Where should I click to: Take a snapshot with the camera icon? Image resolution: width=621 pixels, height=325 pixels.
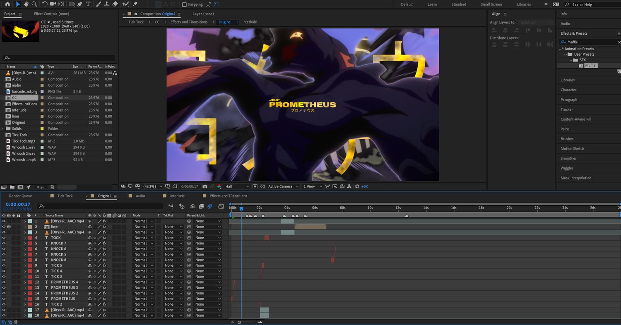205,187
